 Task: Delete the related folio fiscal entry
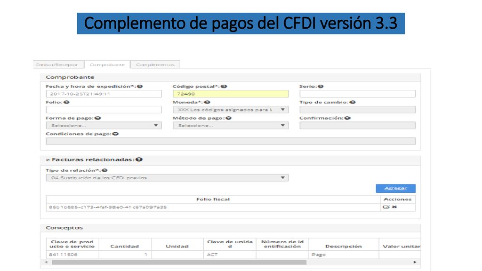coord(394,207)
